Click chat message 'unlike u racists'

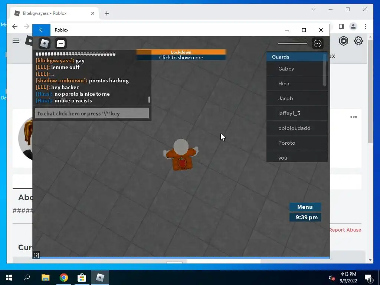tap(73, 101)
